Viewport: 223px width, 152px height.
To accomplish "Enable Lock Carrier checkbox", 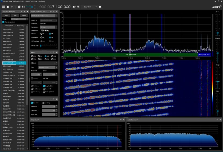I will pyautogui.click(x=32, y=89).
